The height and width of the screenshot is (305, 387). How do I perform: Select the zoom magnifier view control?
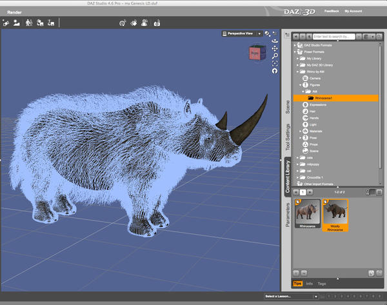click(x=275, y=56)
